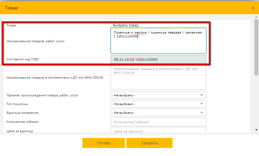Viewport: 259px width, 156px height.
Task: Close the Товар dialog with the X icon
Action: coord(253,8)
